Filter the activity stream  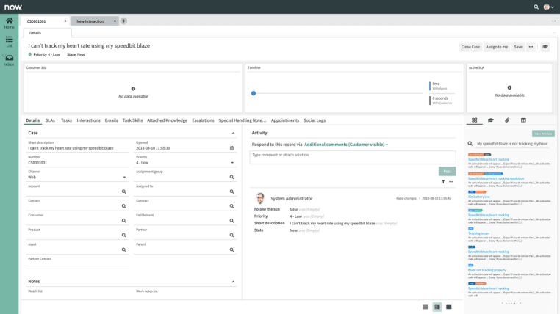click(x=443, y=182)
